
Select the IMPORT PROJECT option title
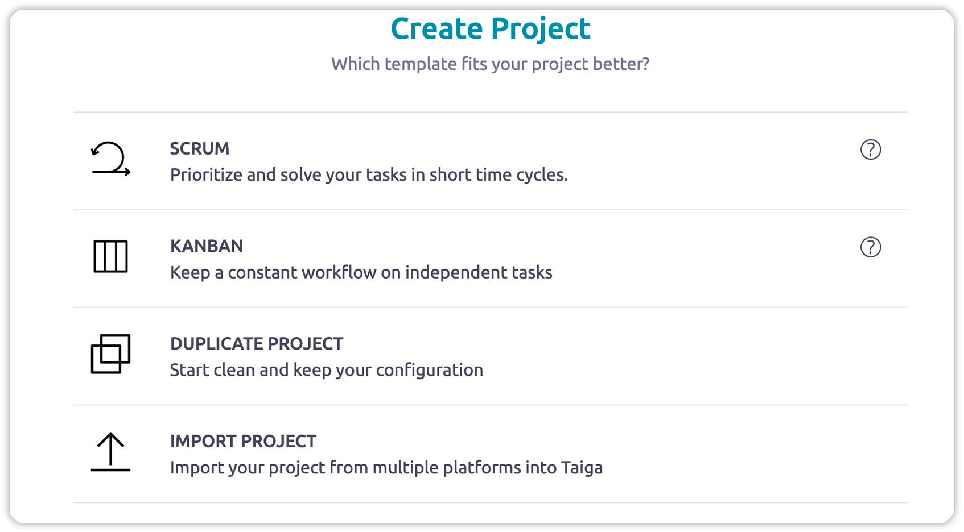coord(243,442)
